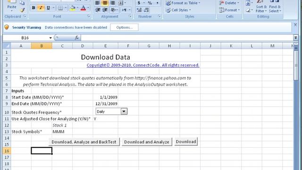This screenshot has height=170, width=302.
Task: Open the Name Box dropdown arrow
Action: [x=50, y=38]
